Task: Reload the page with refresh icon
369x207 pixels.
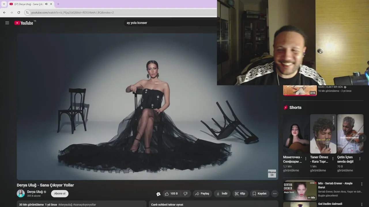Action: tap(19, 13)
